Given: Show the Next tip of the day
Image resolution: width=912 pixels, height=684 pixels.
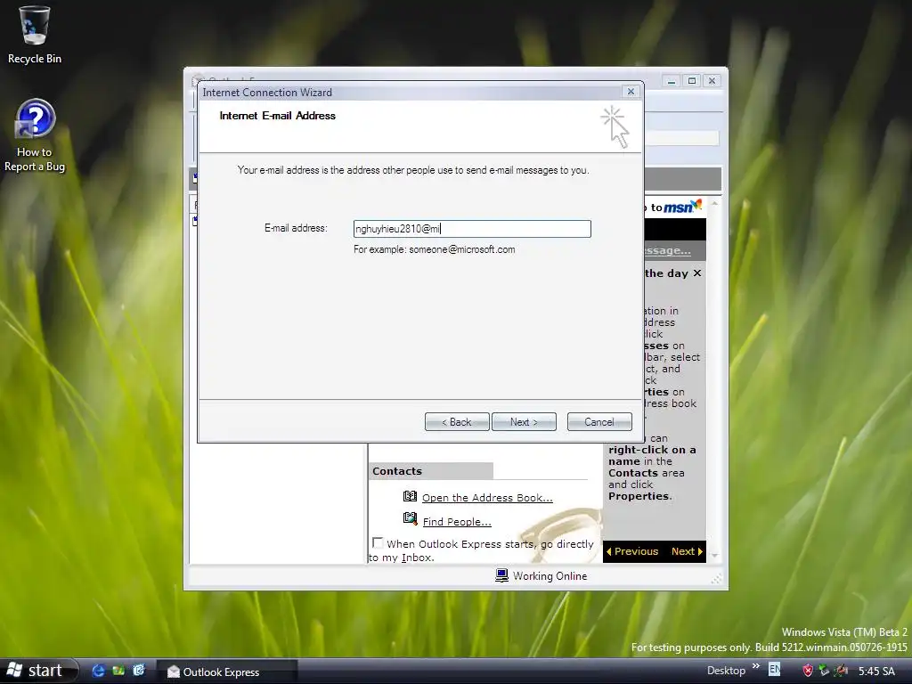Looking at the screenshot, I should coord(687,551).
